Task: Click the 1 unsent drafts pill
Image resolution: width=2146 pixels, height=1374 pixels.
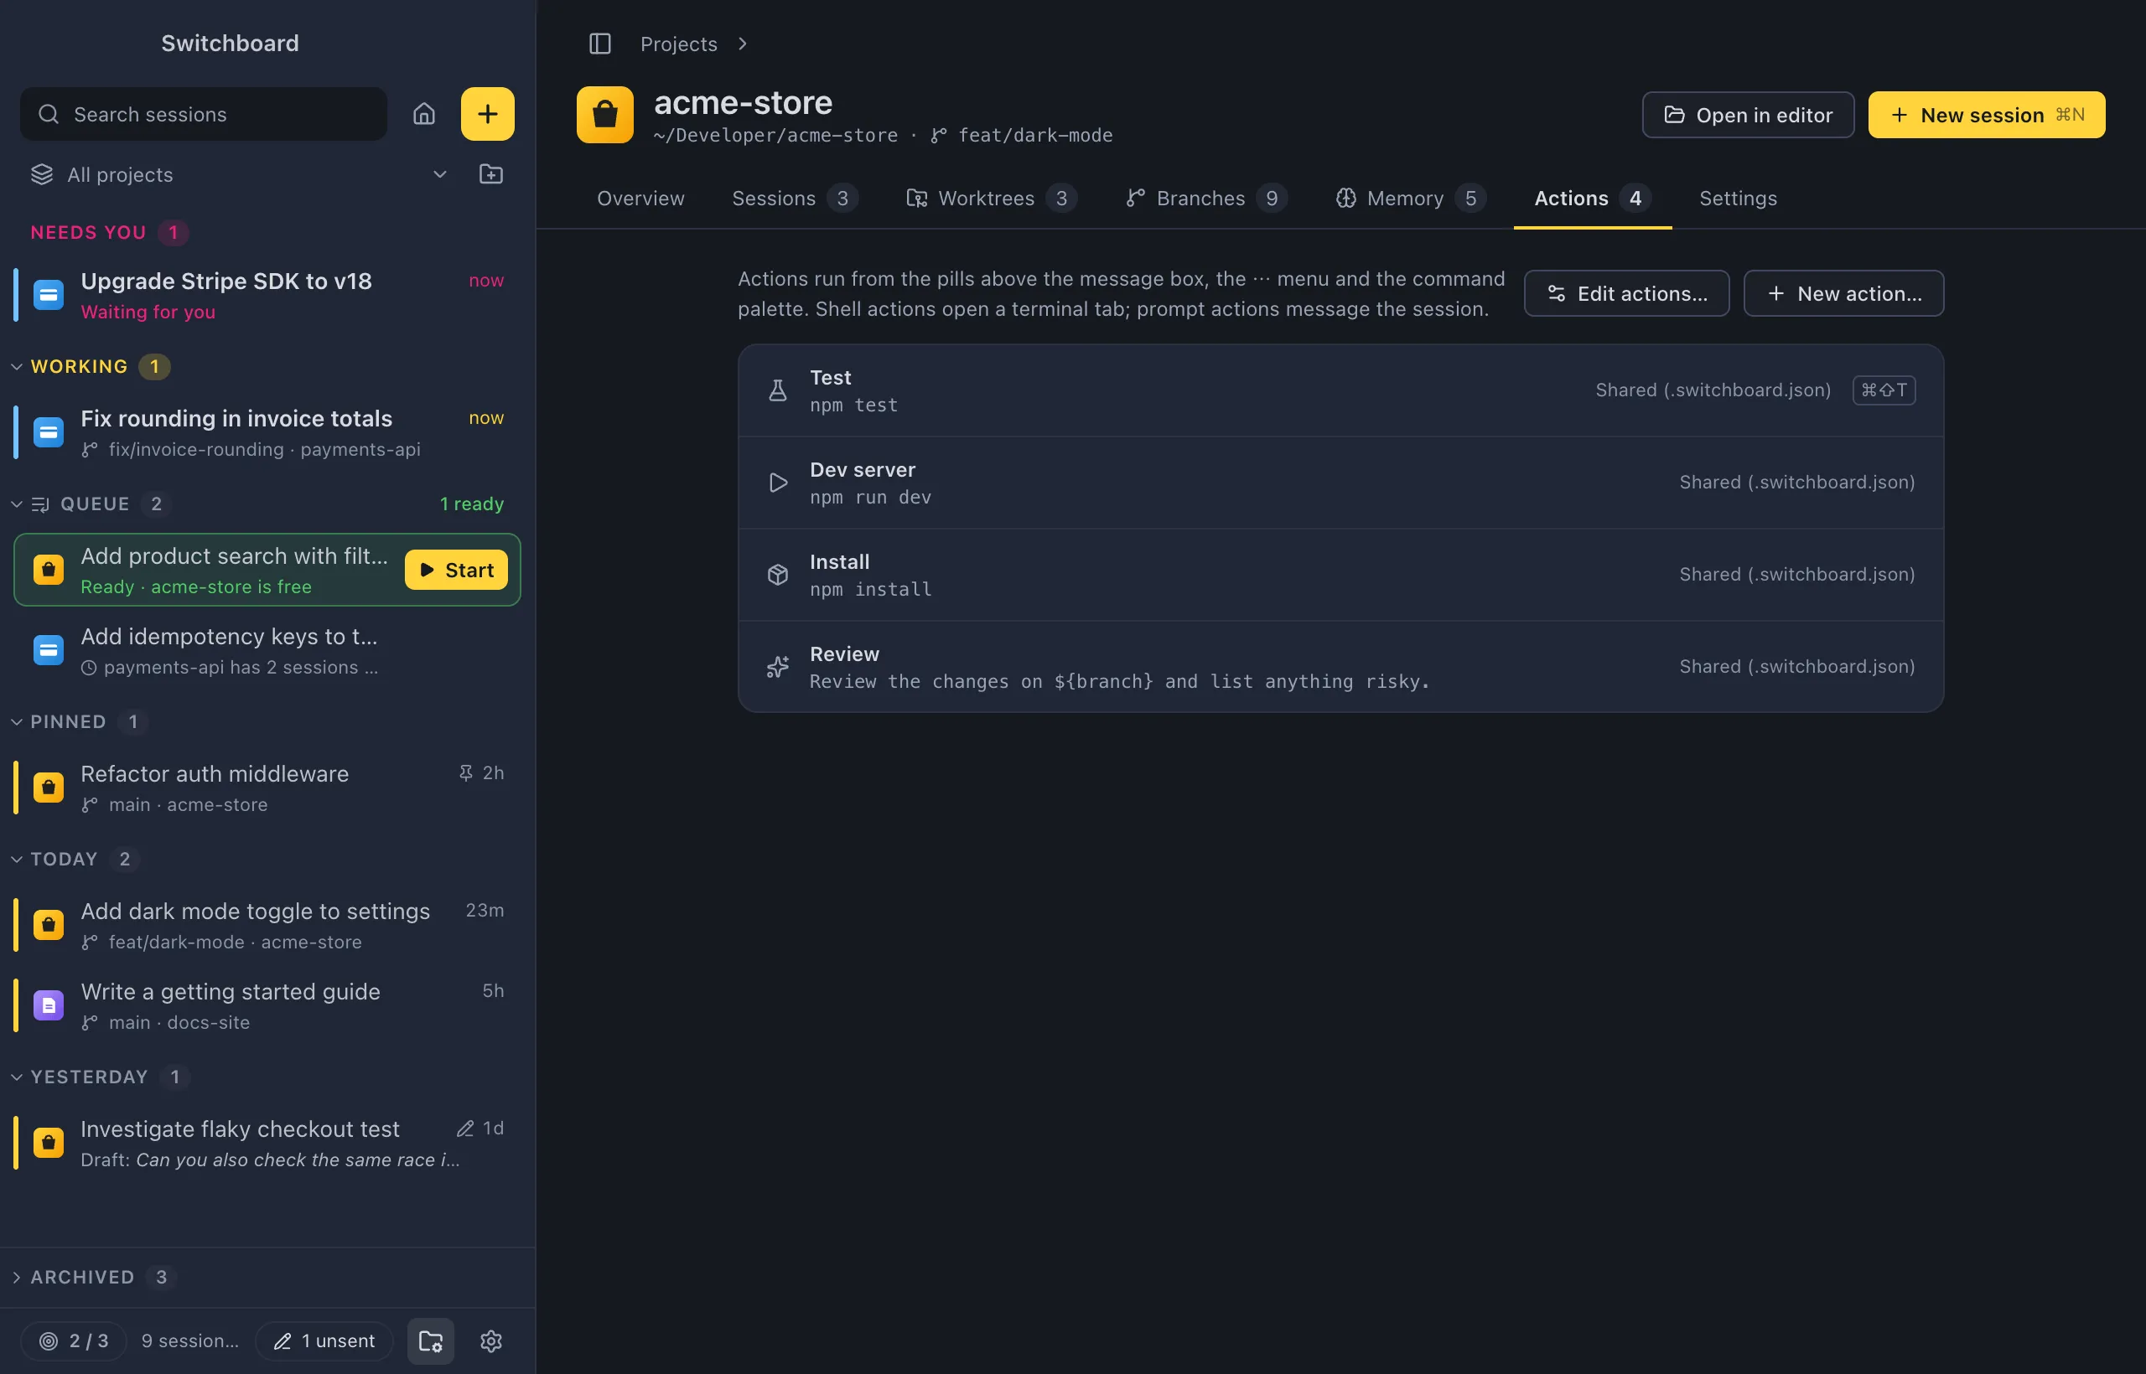Action: click(325, 1341)
